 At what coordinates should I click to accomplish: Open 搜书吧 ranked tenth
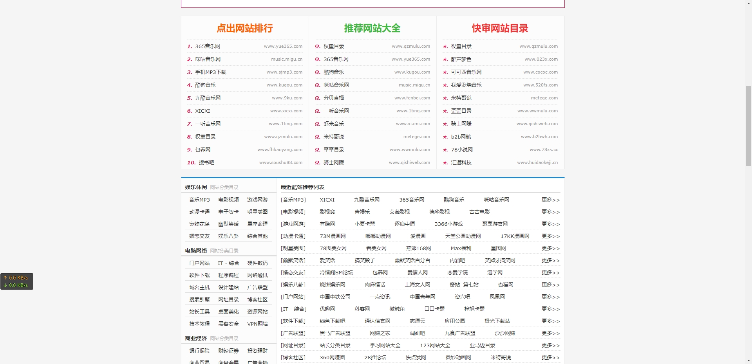206,162
